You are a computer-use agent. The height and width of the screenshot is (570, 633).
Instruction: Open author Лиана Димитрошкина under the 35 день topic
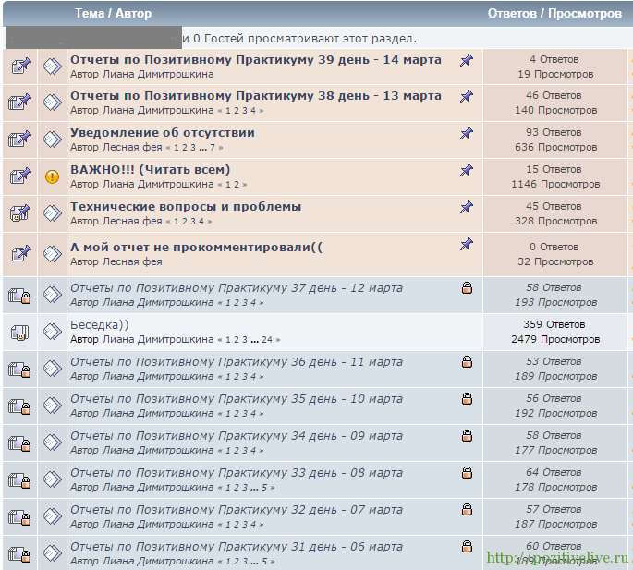[x=155, y=414]
